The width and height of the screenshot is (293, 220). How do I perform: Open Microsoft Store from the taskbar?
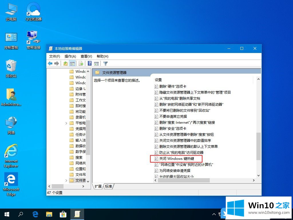pos(63,214)
